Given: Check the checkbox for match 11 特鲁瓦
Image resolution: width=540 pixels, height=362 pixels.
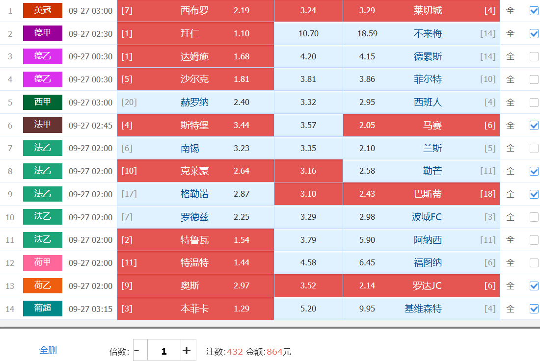Looking at the screenshot, I should click(x=534, y=240).
